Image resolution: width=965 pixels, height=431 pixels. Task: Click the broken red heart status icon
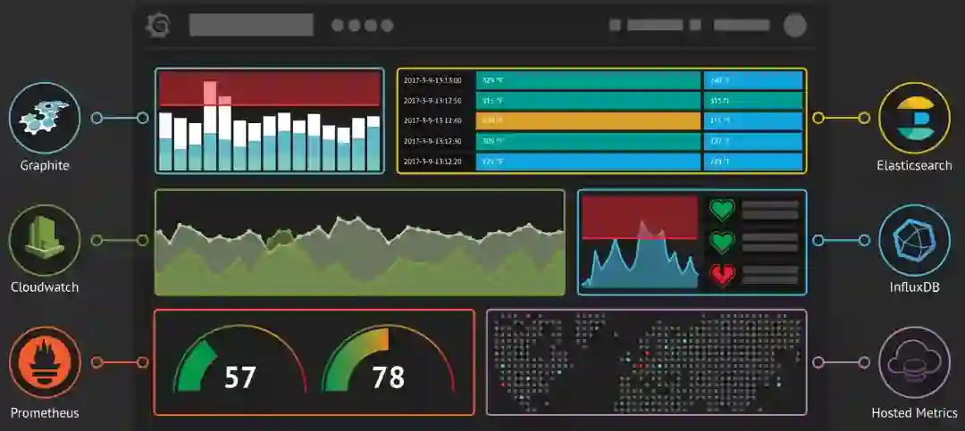click(x=722, y=274)
